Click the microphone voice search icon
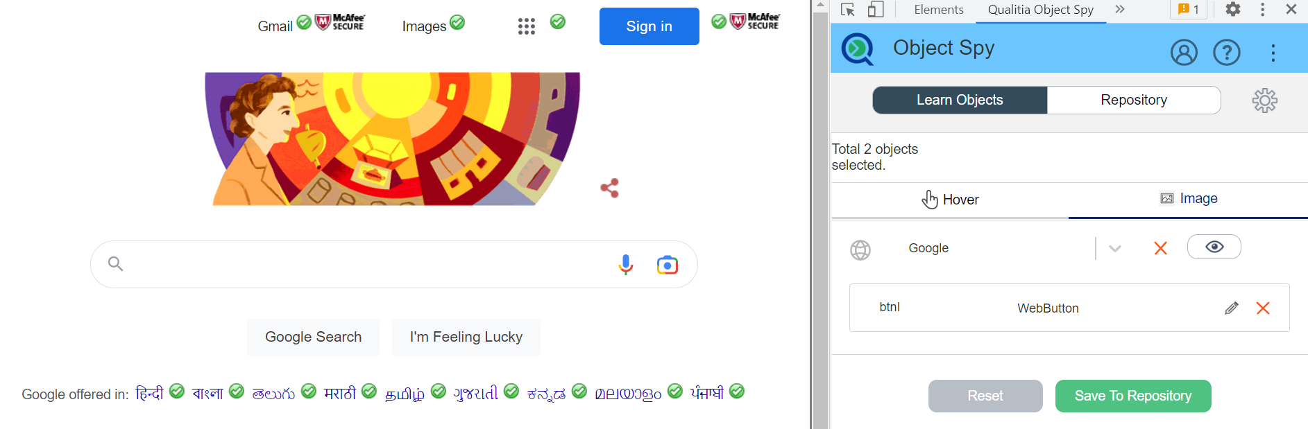This screenshot has height=429, width=1308. tap(625, 265)
